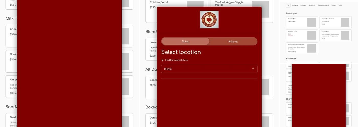Click the Culture Cup Cafe logo
358x127 pixels.
coord(209,20)
